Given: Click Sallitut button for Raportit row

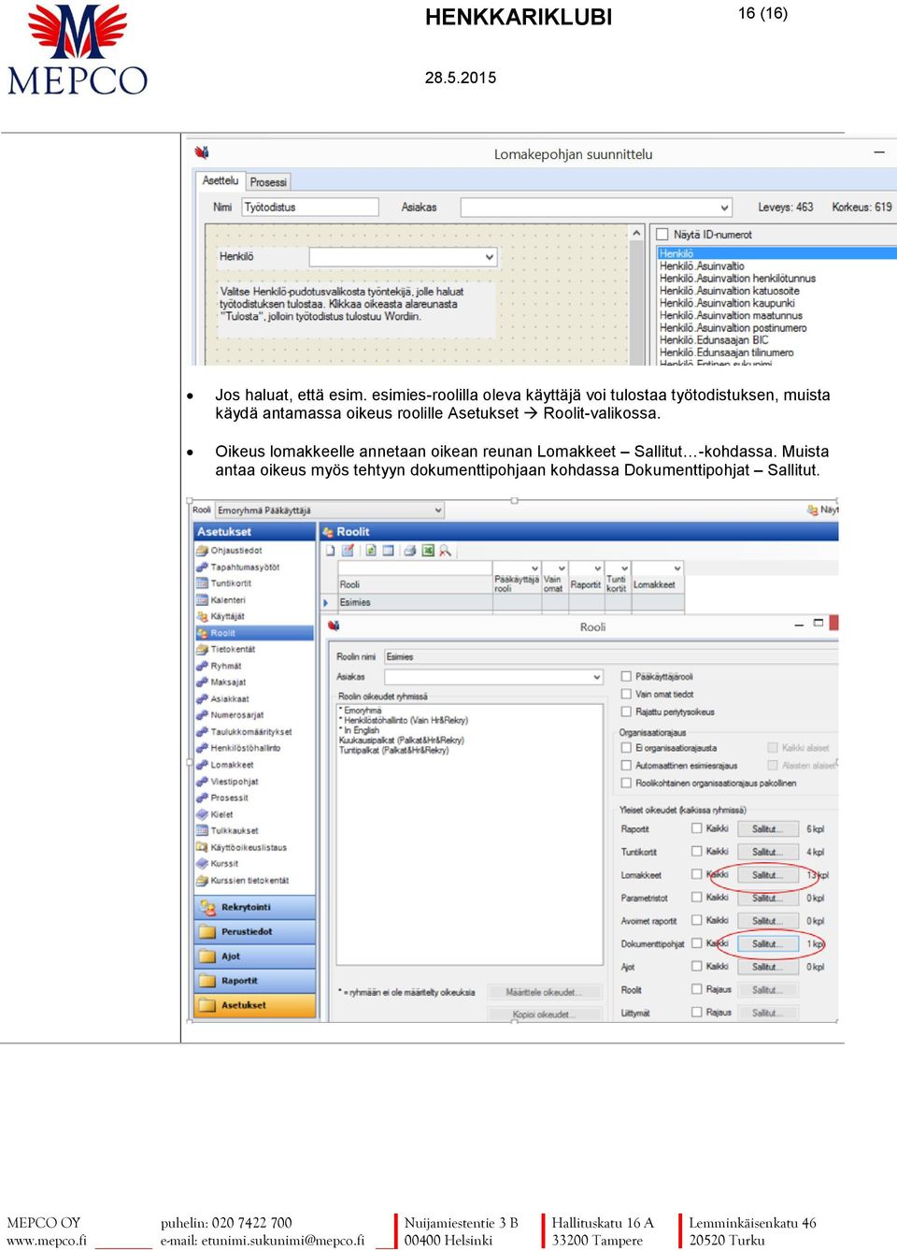Looking at the screenshot, I should tap(766, 829).
